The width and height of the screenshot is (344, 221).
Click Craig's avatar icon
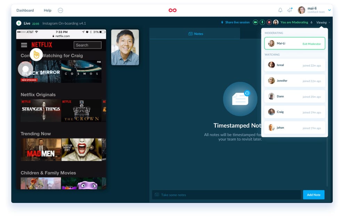coord(271,112)
